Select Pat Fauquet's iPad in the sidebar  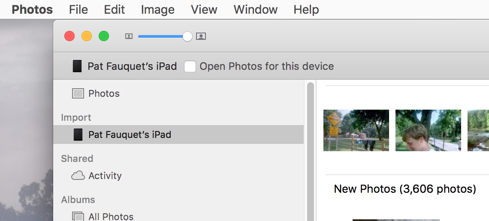coord(130,134)
